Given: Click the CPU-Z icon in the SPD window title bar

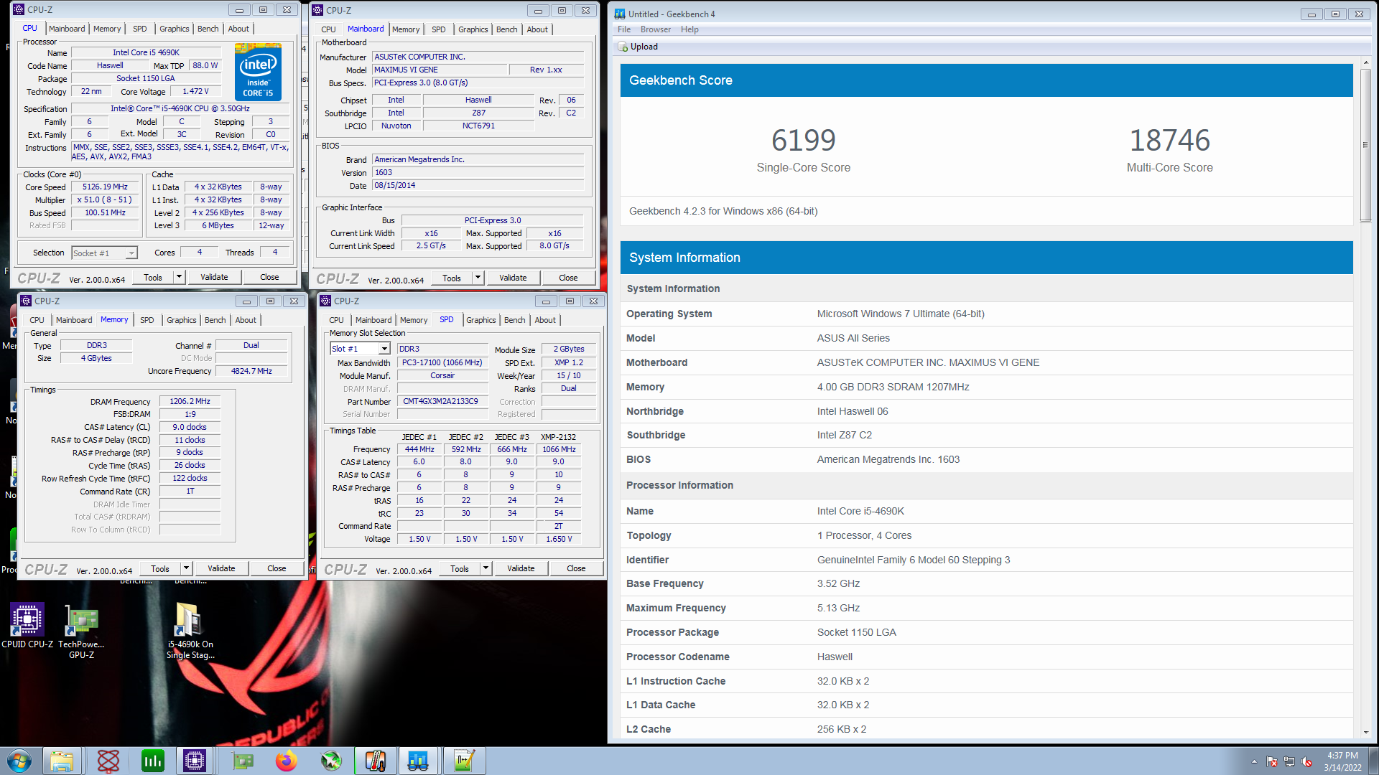Looking at the screenshot, I should (x=325, y=301).
